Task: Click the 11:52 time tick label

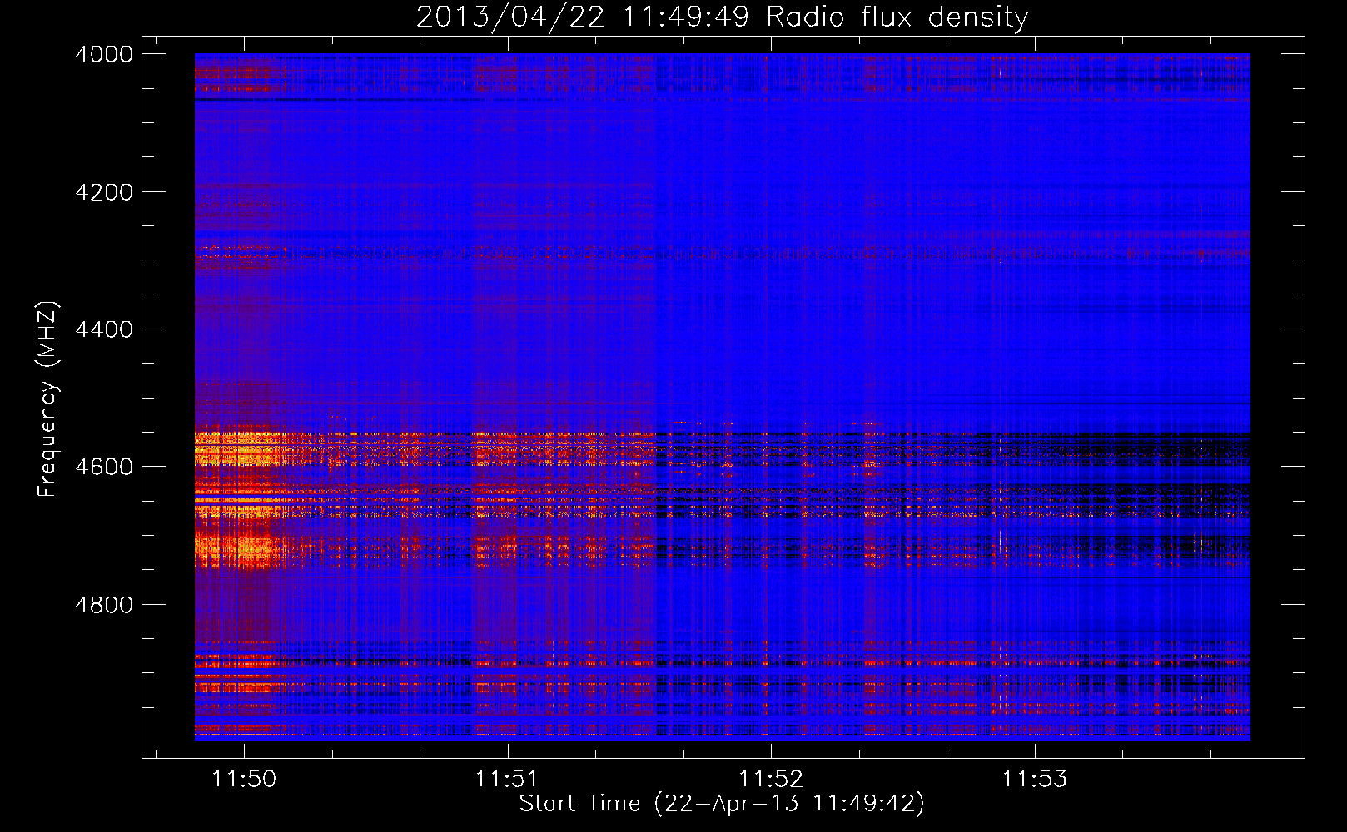Action: pos(771,779)
